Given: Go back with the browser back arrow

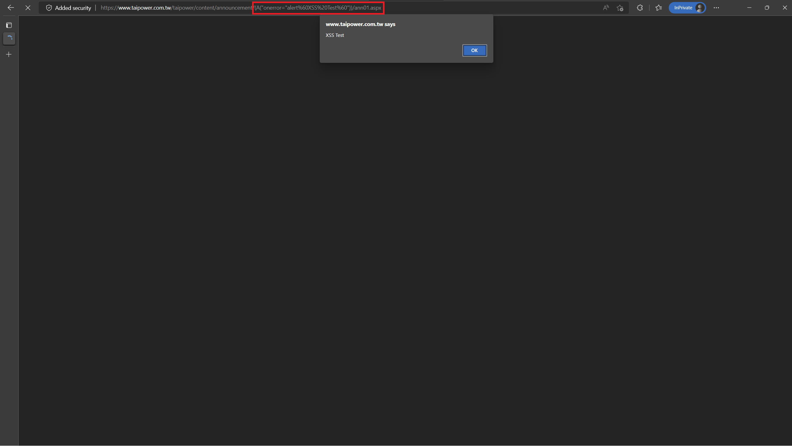Looking at the screenshot, I should pos(11,8).
